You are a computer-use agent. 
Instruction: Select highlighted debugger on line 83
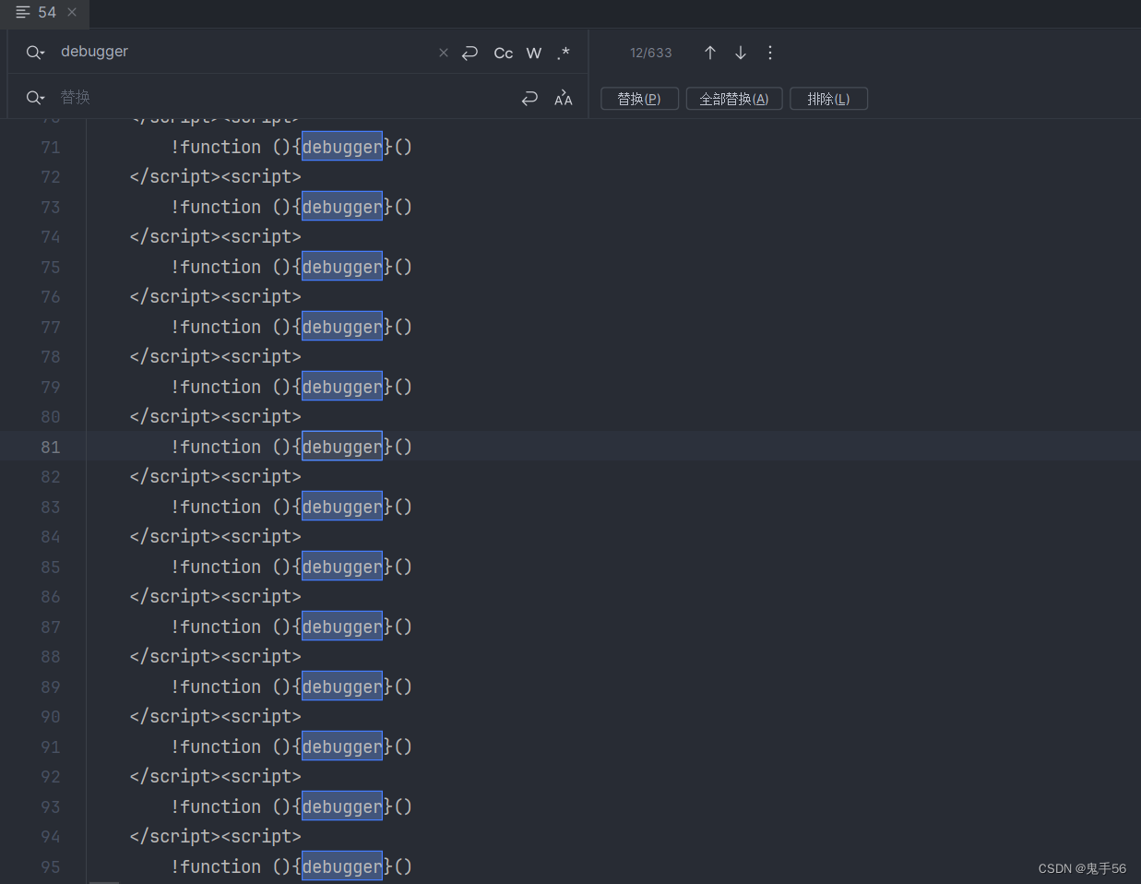coord(342,507)
